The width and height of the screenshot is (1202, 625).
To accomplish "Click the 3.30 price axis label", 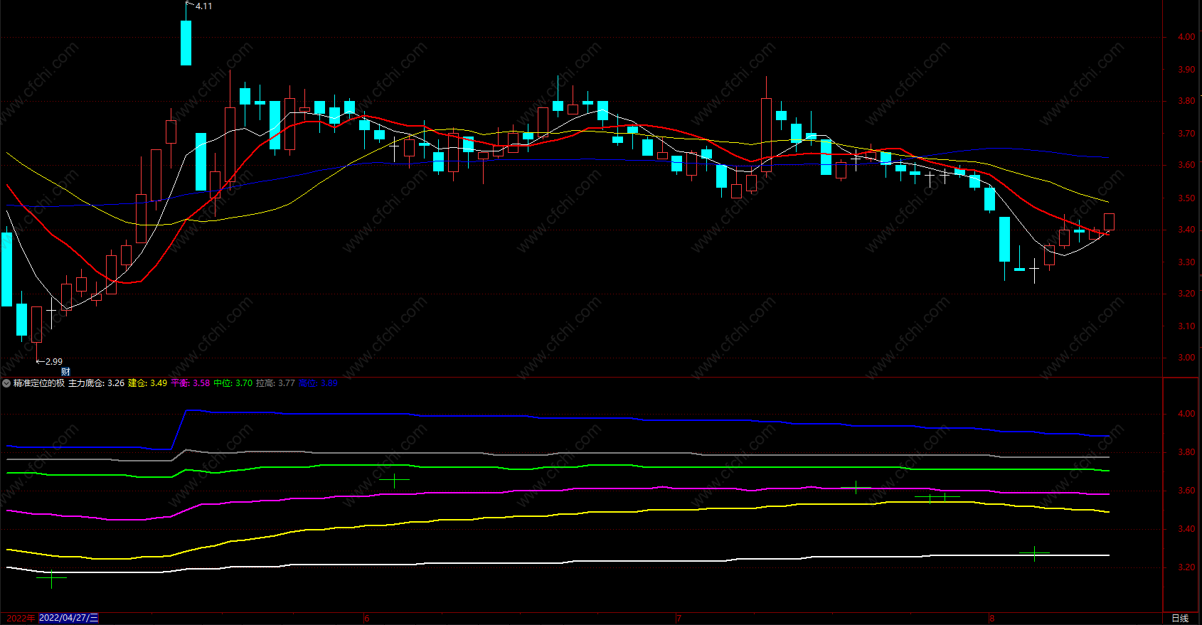I will click(1186, 262).
